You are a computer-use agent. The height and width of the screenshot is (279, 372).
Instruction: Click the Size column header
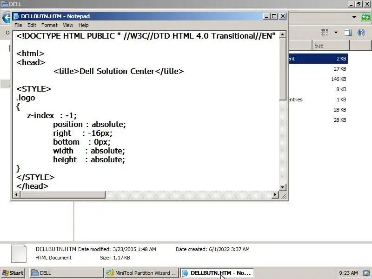(331, 46)
